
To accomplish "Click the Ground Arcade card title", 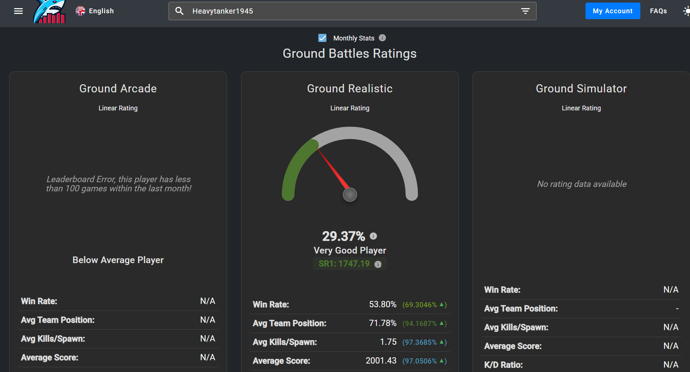I will click(x=118, y=89).
